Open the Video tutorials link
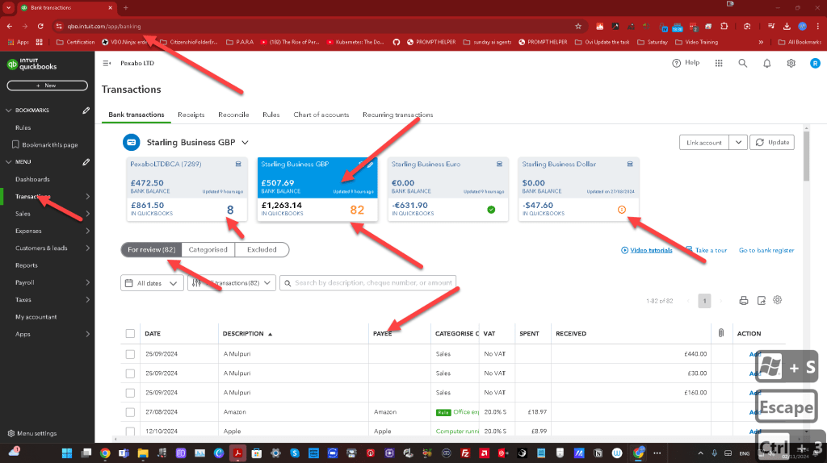 coord(651,250)
